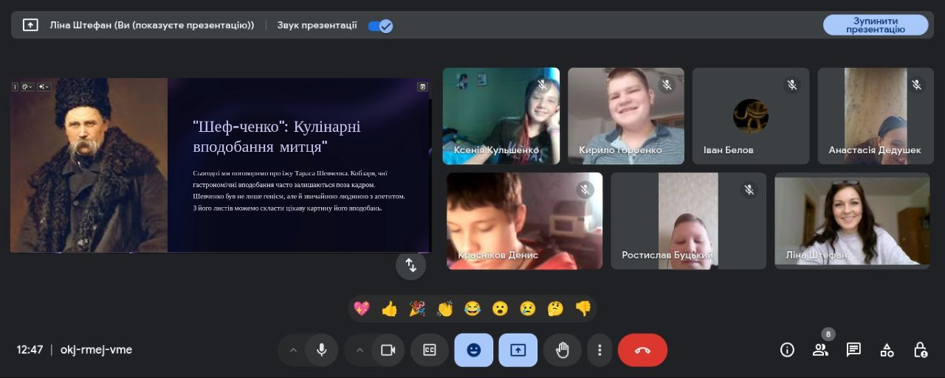Show the participants list

coord(820,350)
